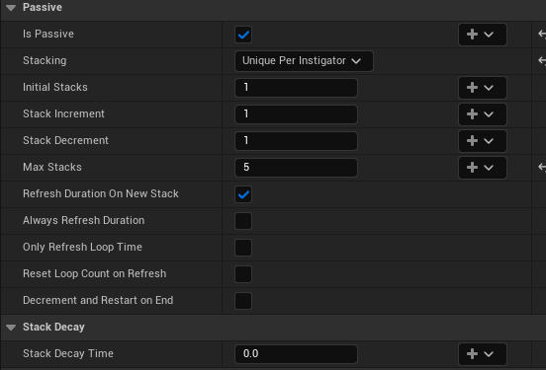Image resolution: width=546 pixels, height=370 pixels.
Task: Click the Passive section header text
Action: click(43, 7)
